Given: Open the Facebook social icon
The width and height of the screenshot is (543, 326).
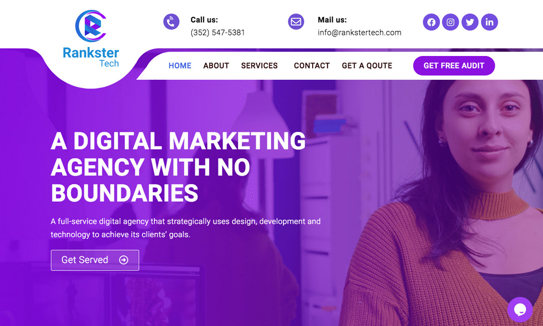Looking at the screenshot, I should (x=431, y=22).
